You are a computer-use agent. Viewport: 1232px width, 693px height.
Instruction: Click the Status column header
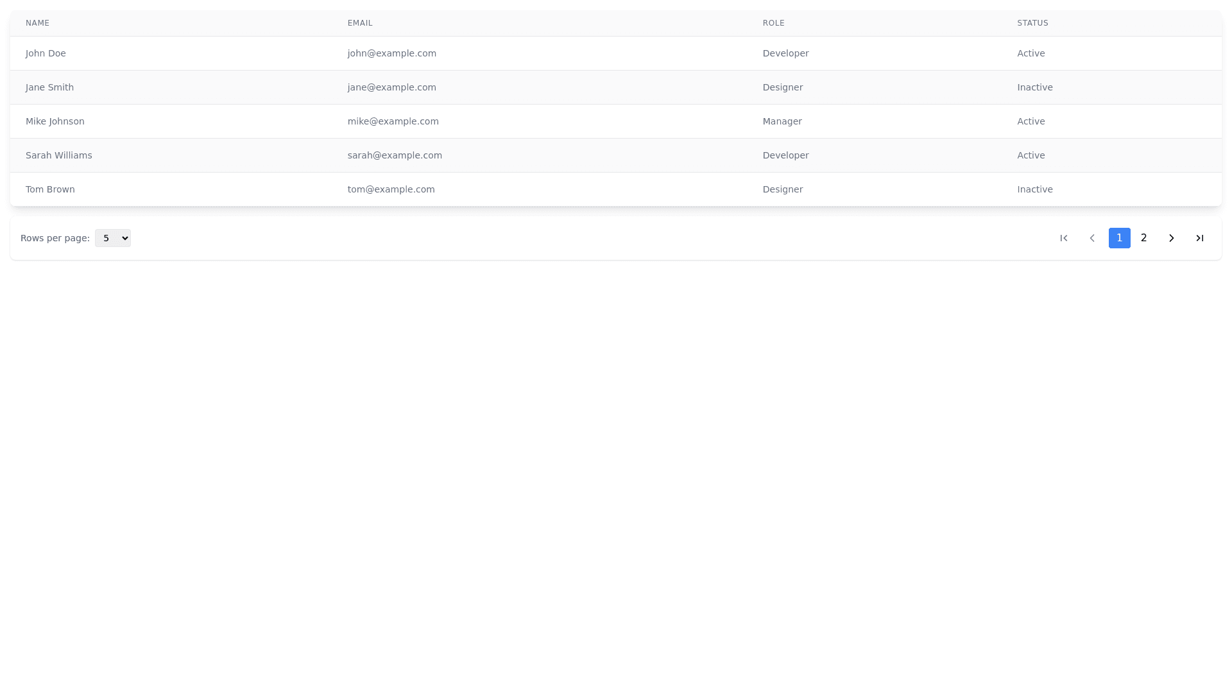click(1032, 23)
